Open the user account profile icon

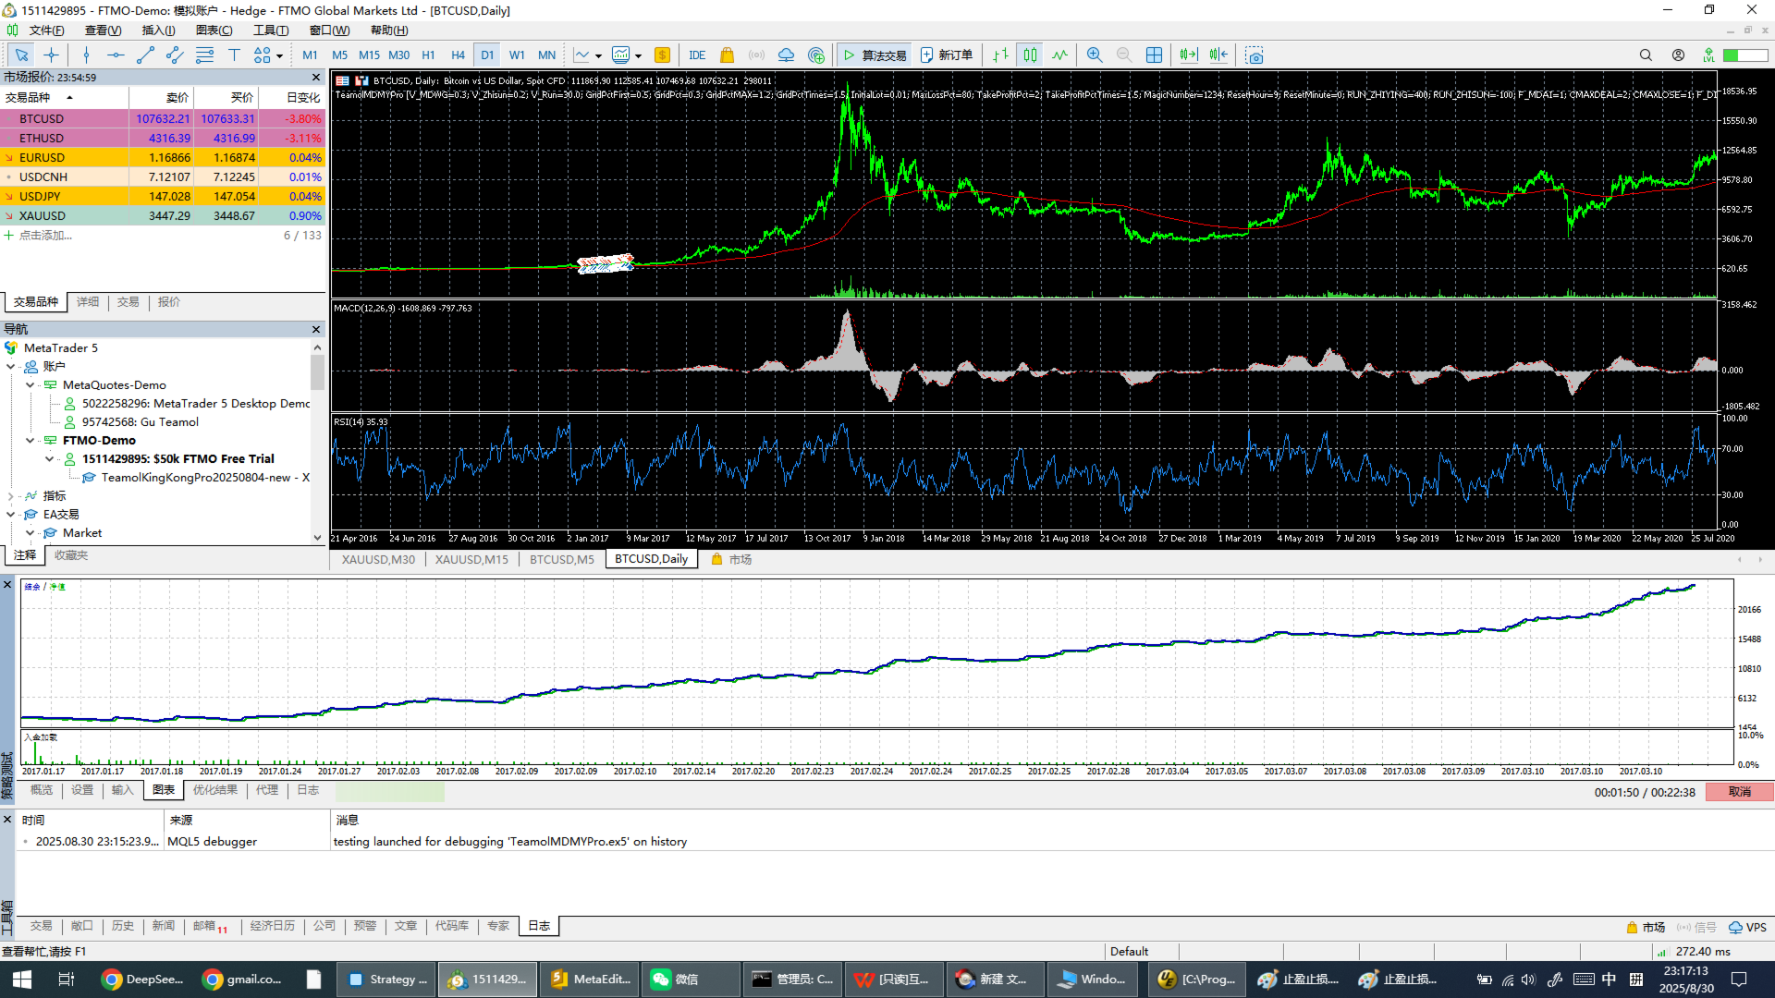pyautogui.click(x=1678, y=55)
